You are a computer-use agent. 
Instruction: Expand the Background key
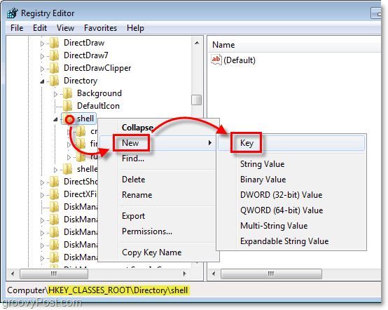click(x=55, y=94)
